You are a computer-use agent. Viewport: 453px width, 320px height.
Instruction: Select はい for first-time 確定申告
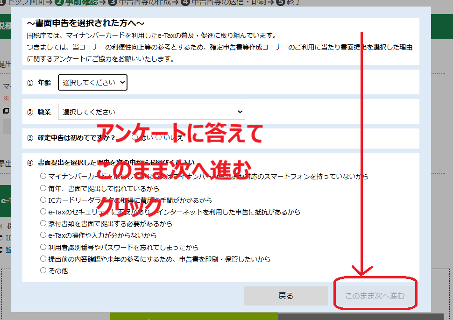point(135,137)
